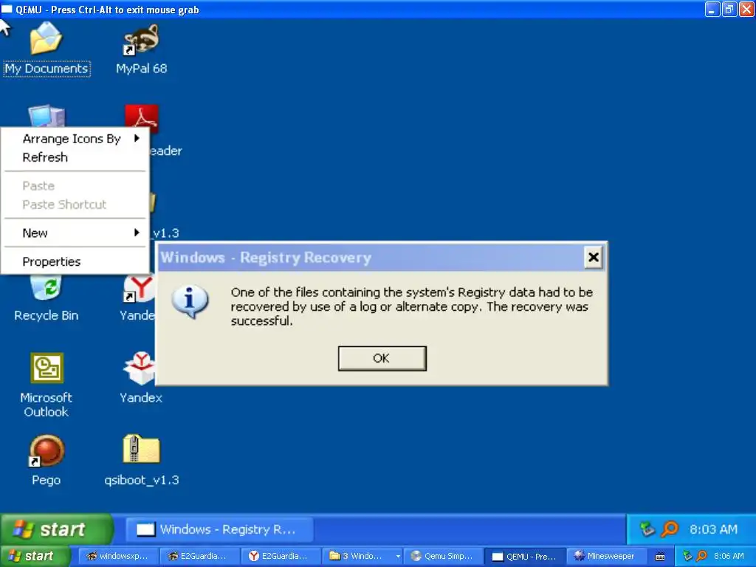Select the My Computer icon above context menu

(x=47, y=116)
